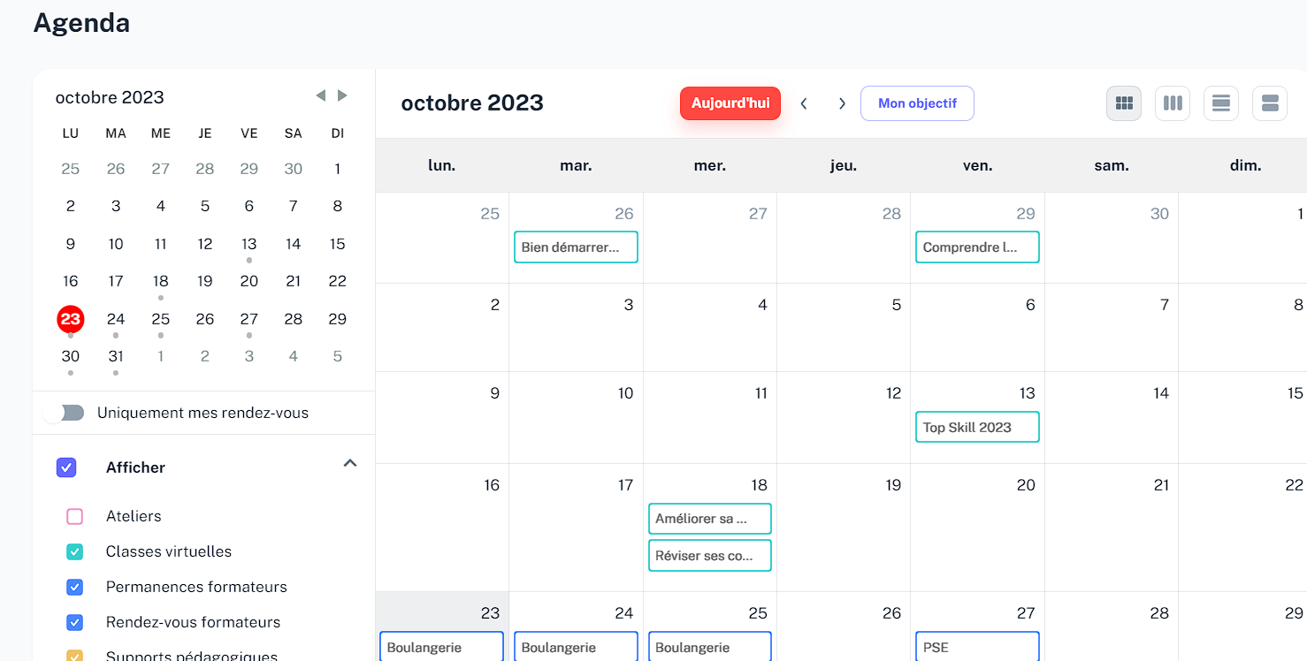Click the previous arrow beside Aujourd'hui
1307x661 pixels.
(x=804, y=103)
